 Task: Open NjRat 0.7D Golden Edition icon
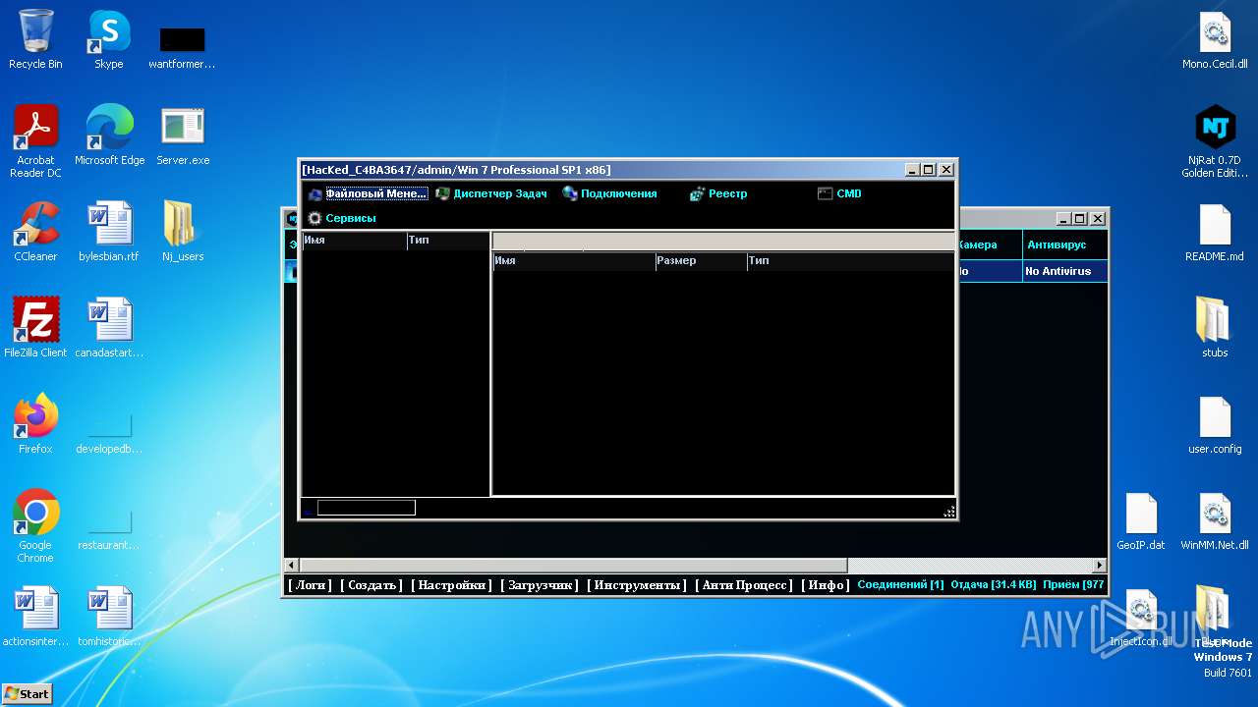[1215, 141]
